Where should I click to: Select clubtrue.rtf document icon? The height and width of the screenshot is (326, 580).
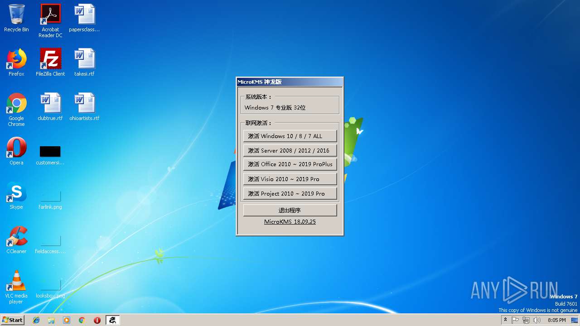coord(50,107)
